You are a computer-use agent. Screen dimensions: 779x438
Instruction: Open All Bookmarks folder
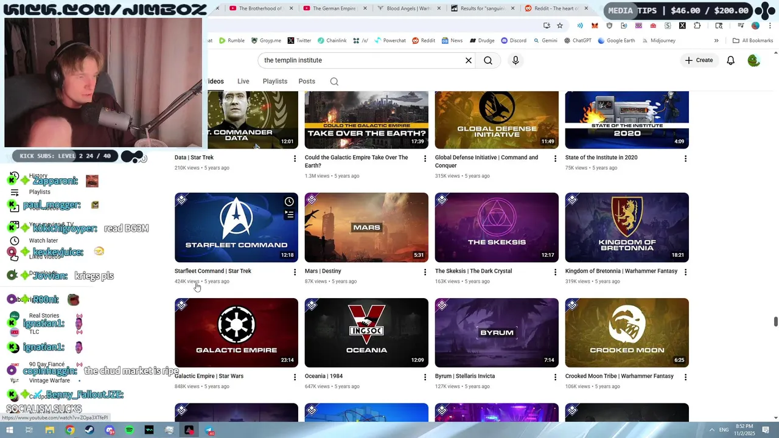[x=753, y=41]
